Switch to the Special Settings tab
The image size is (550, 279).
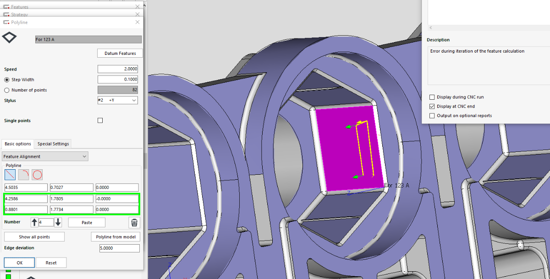tap(53, 144)
